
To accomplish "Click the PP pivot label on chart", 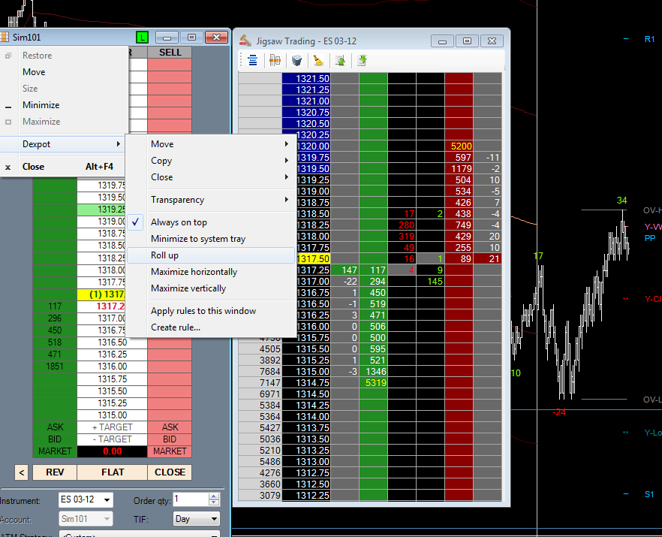I will 650,238.
